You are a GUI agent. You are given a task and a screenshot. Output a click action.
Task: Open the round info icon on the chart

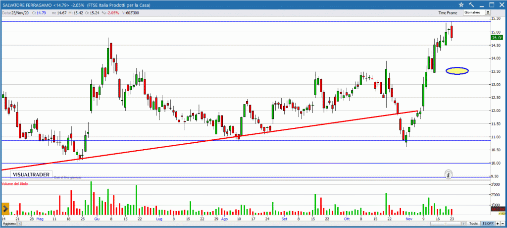point(448,174)
